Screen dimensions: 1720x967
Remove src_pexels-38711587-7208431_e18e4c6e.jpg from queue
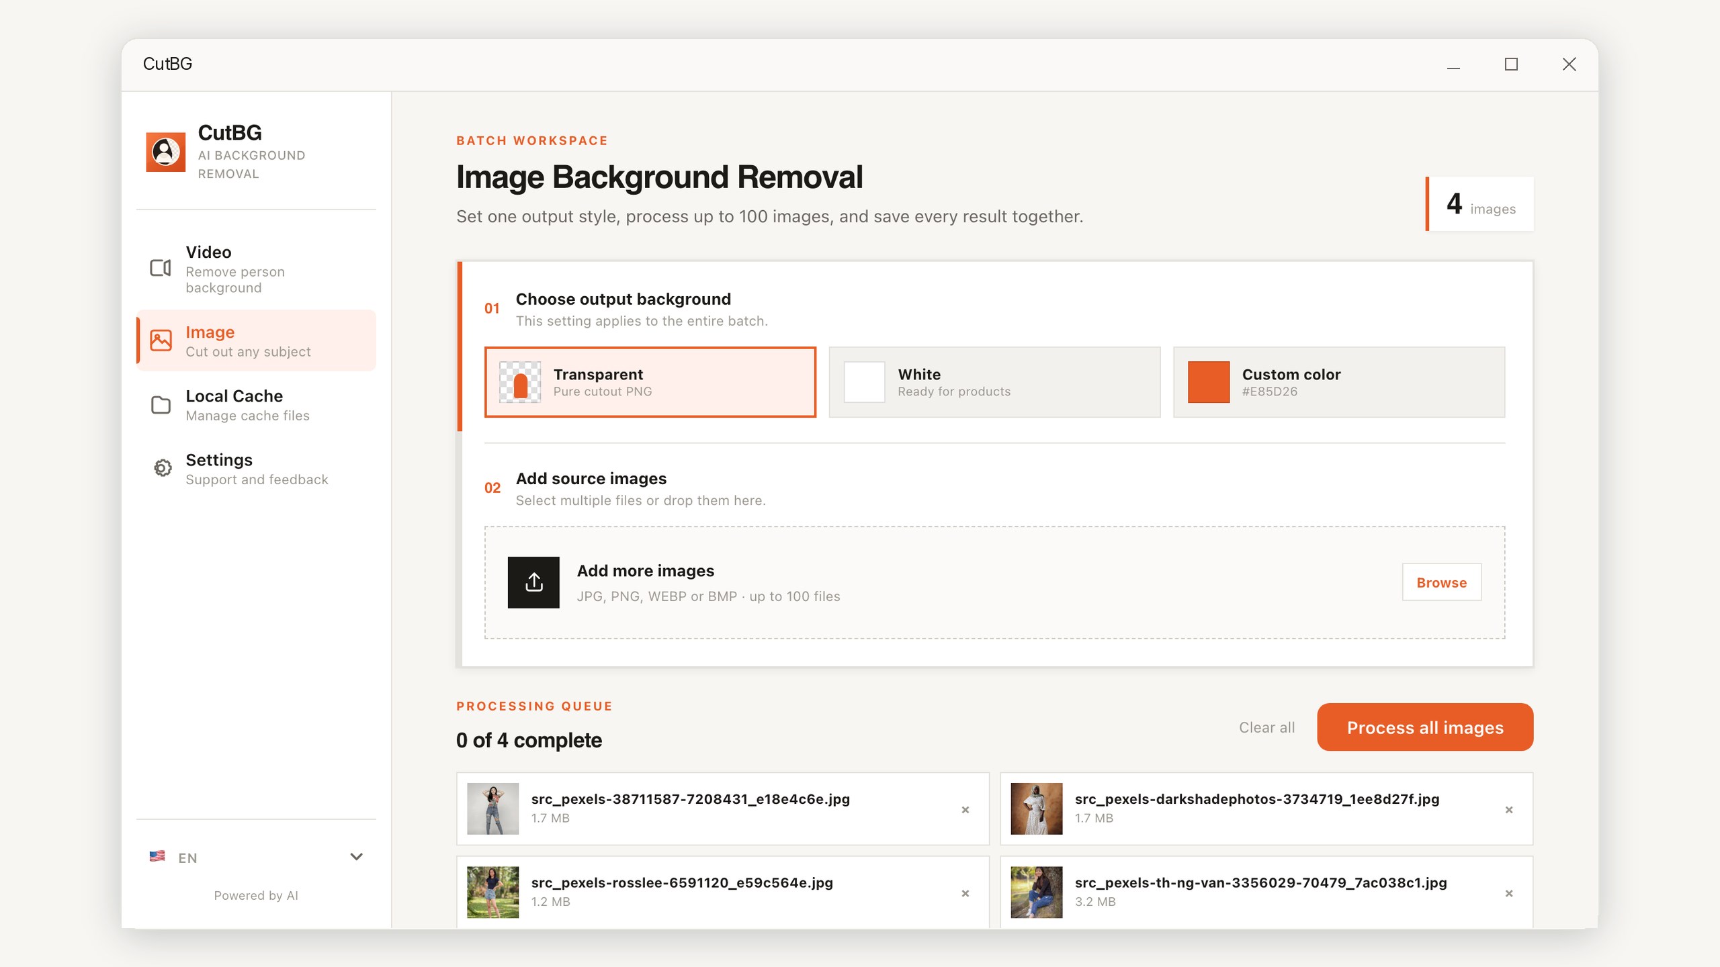point(965,810)
